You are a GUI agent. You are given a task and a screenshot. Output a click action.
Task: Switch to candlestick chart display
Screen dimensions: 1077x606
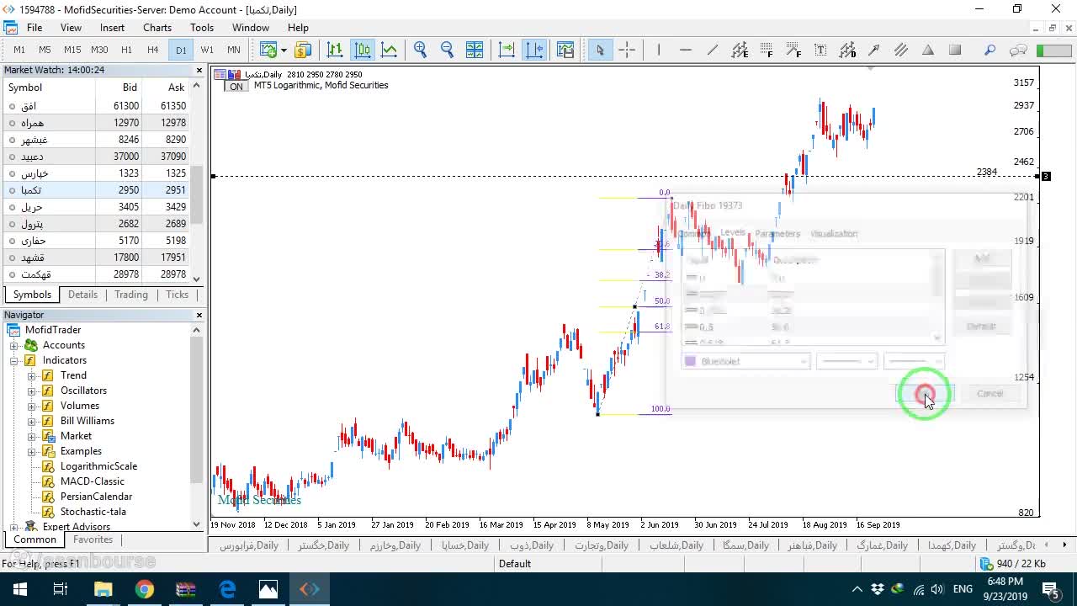coord(362,50)
